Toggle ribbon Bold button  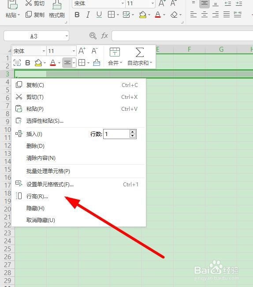pos(77,15)
